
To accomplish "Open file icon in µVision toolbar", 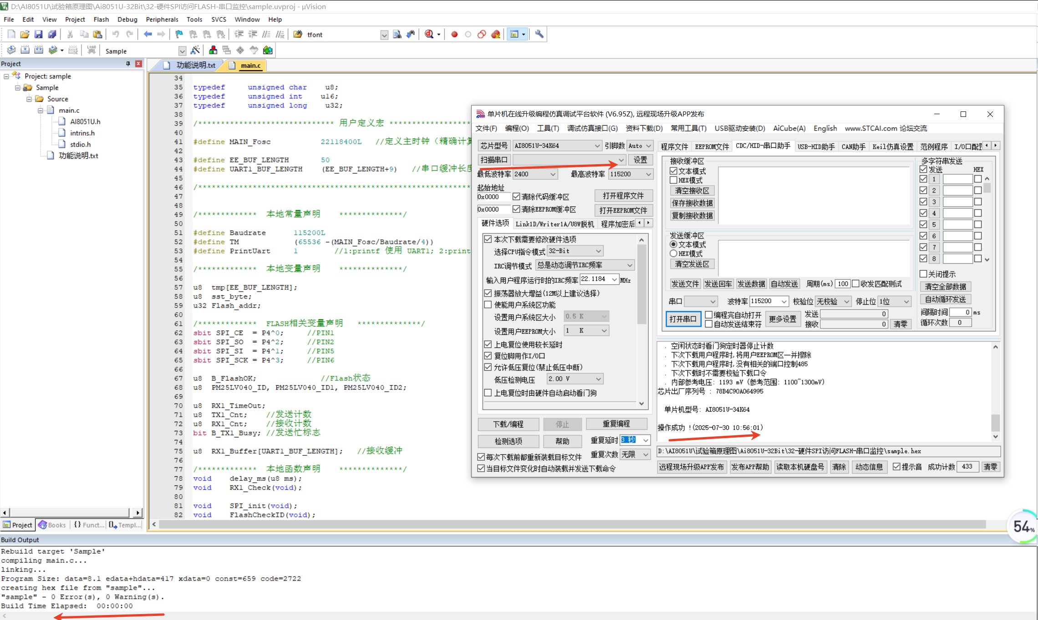I will click(x=25, y=34).
